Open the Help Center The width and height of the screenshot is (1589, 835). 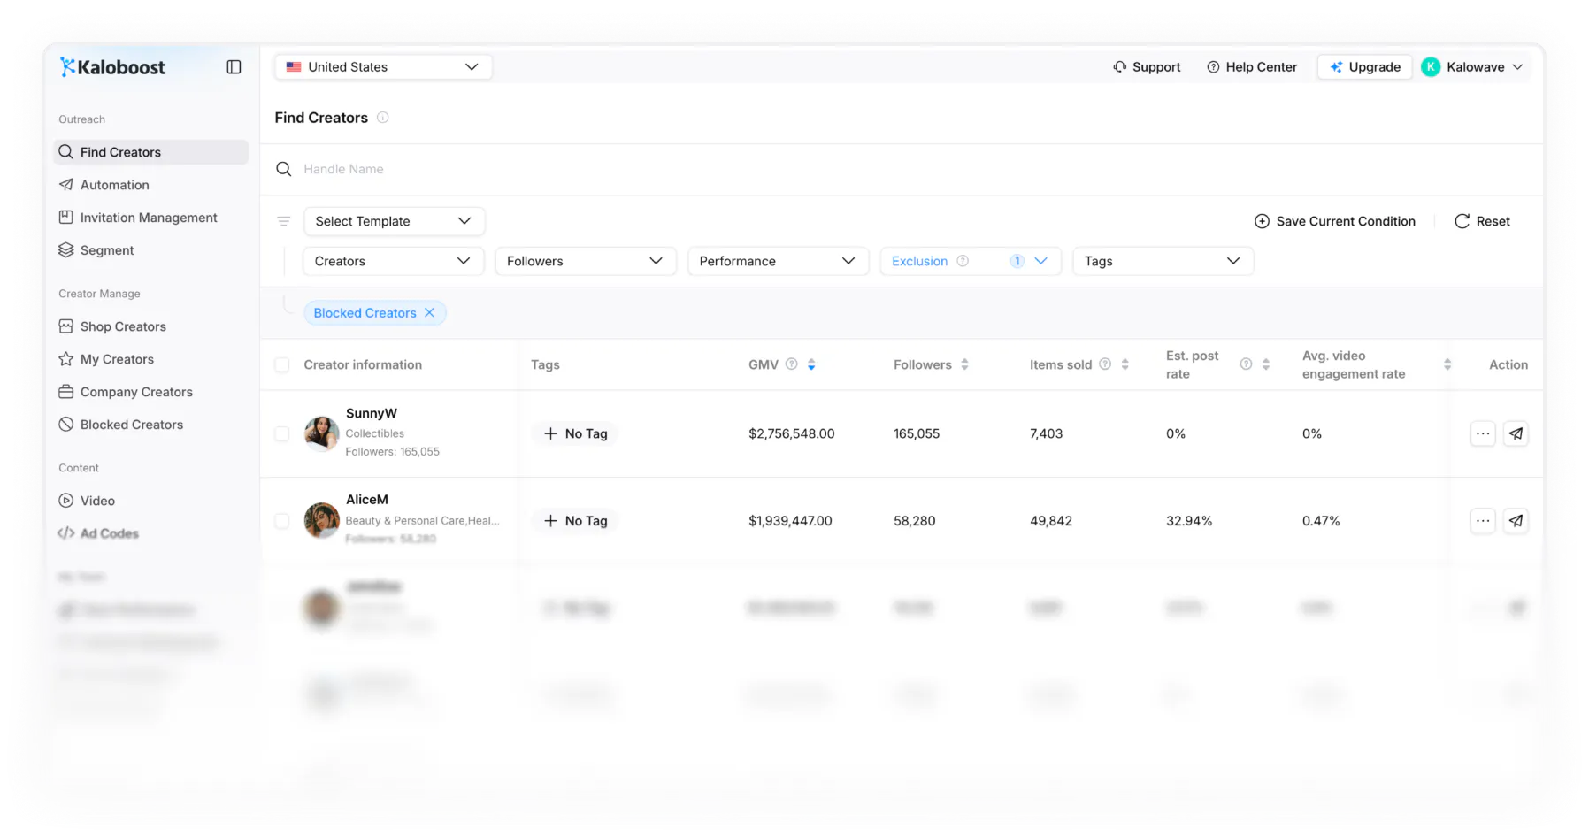(x=1252, y=67)
